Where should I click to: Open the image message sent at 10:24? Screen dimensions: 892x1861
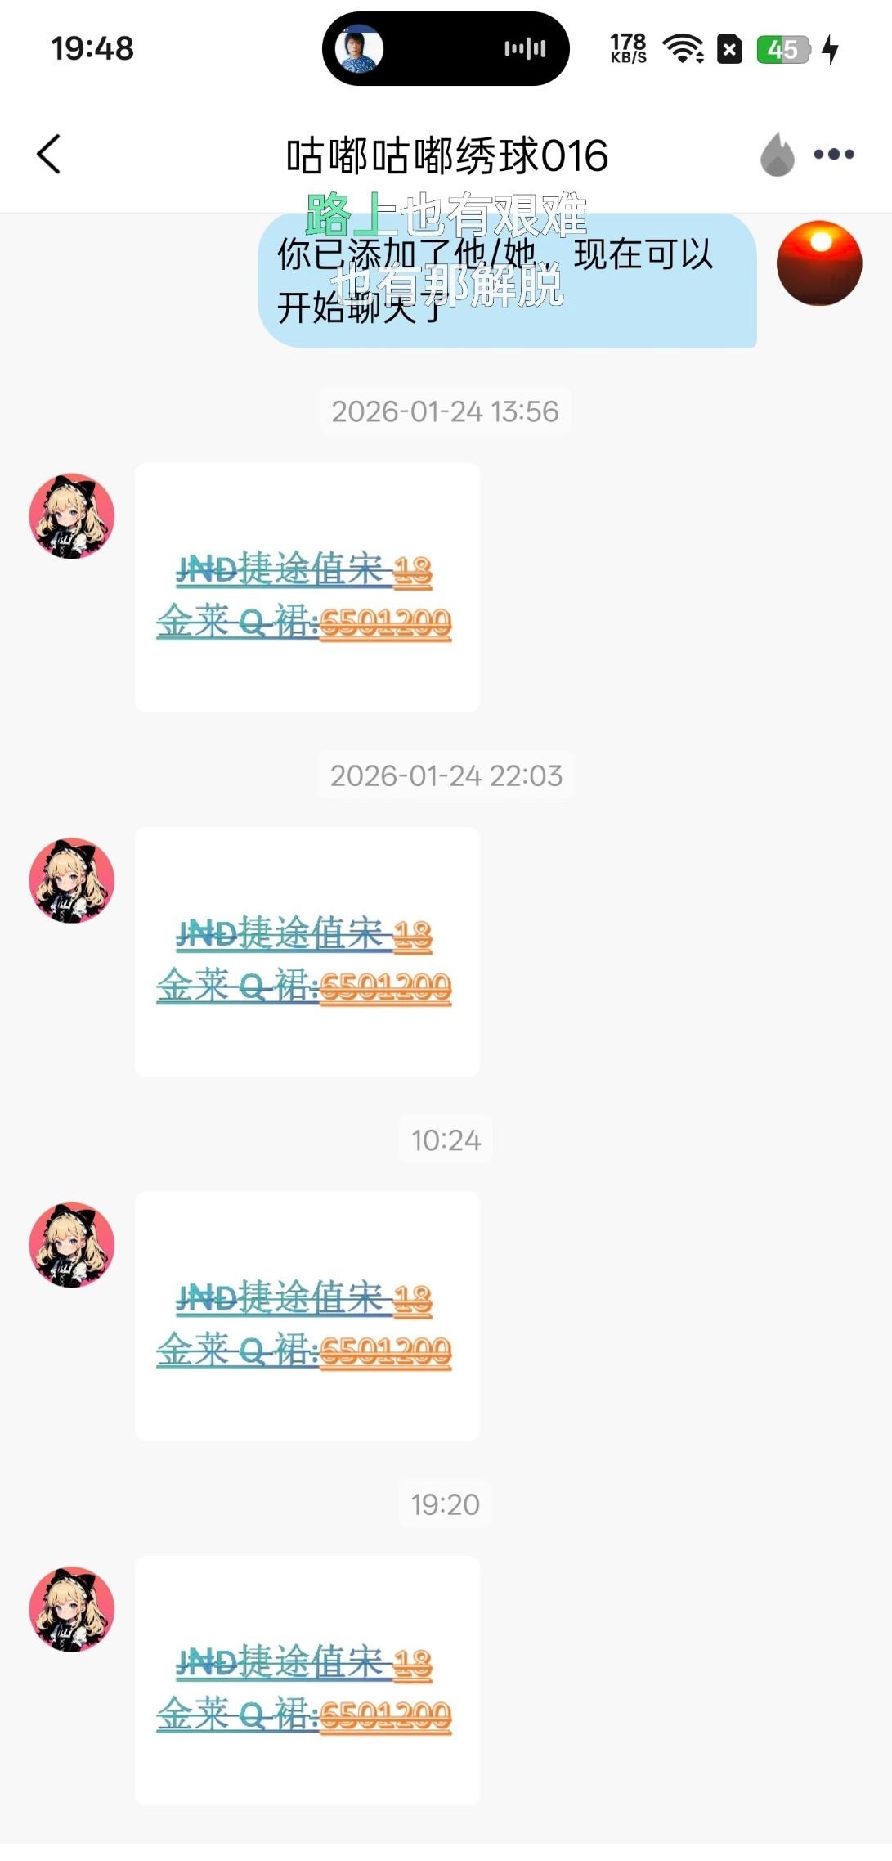307,1316
